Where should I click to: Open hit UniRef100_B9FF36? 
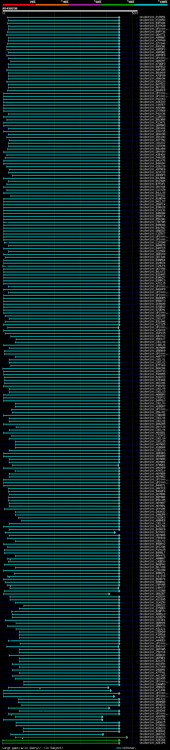click(x=152, y=32)
